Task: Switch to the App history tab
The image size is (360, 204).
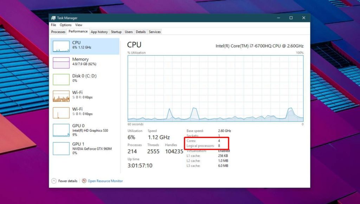Action: click(99, 32)
